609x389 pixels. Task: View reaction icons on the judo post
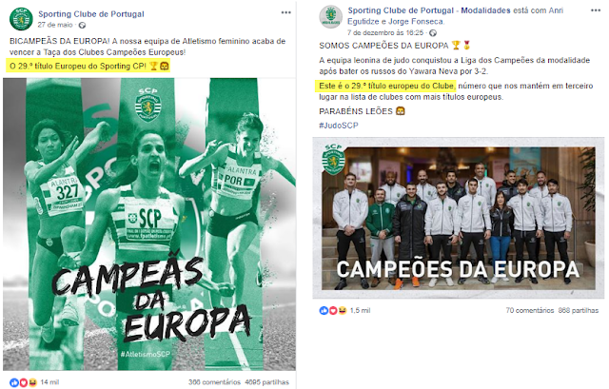point(333,311)
